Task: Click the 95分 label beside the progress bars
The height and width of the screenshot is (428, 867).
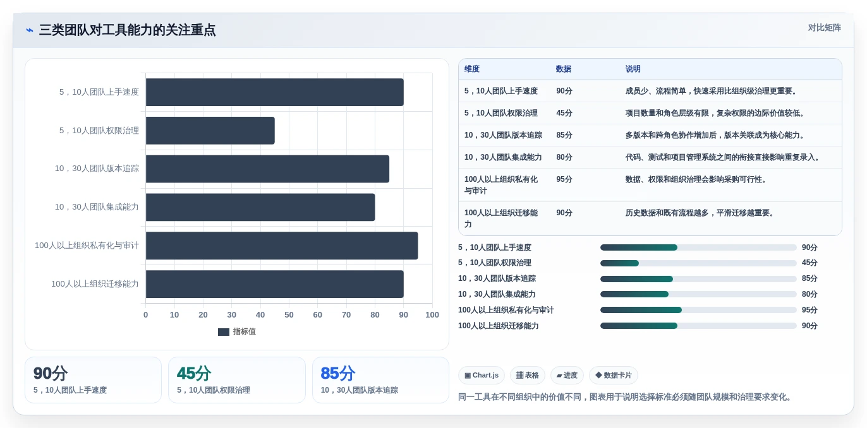Action: [x=809, y=310]
